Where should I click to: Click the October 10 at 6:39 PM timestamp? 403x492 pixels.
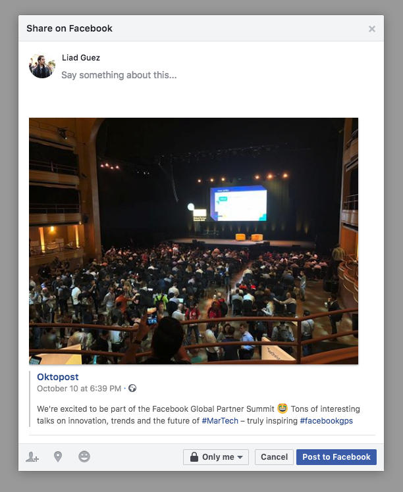point(79,389)
